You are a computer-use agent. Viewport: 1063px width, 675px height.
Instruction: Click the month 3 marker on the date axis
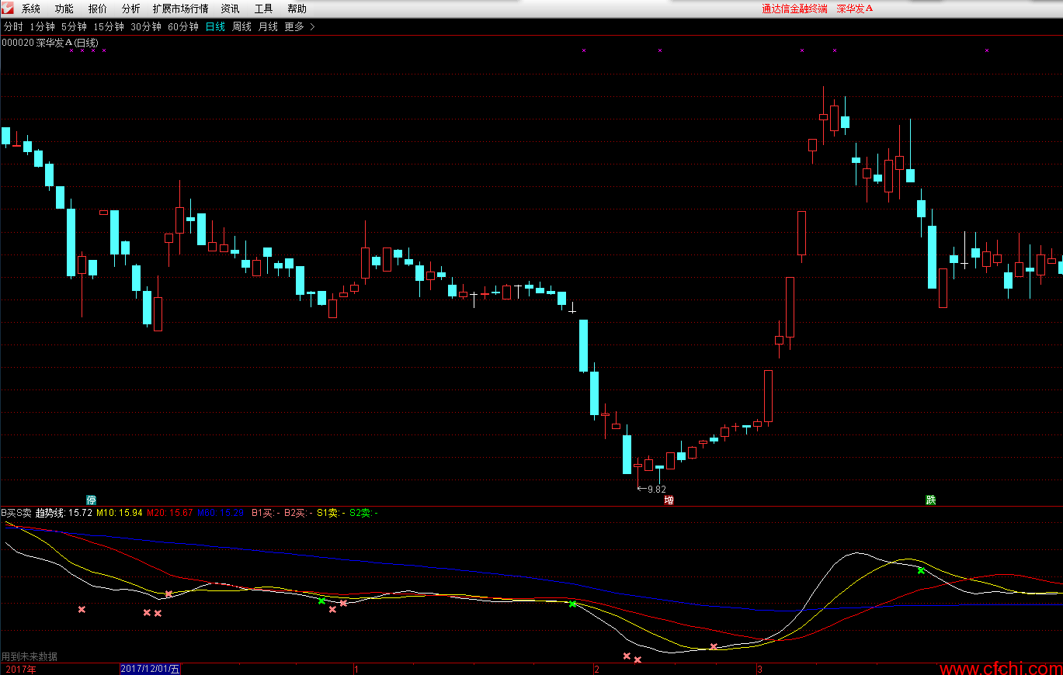759,669
